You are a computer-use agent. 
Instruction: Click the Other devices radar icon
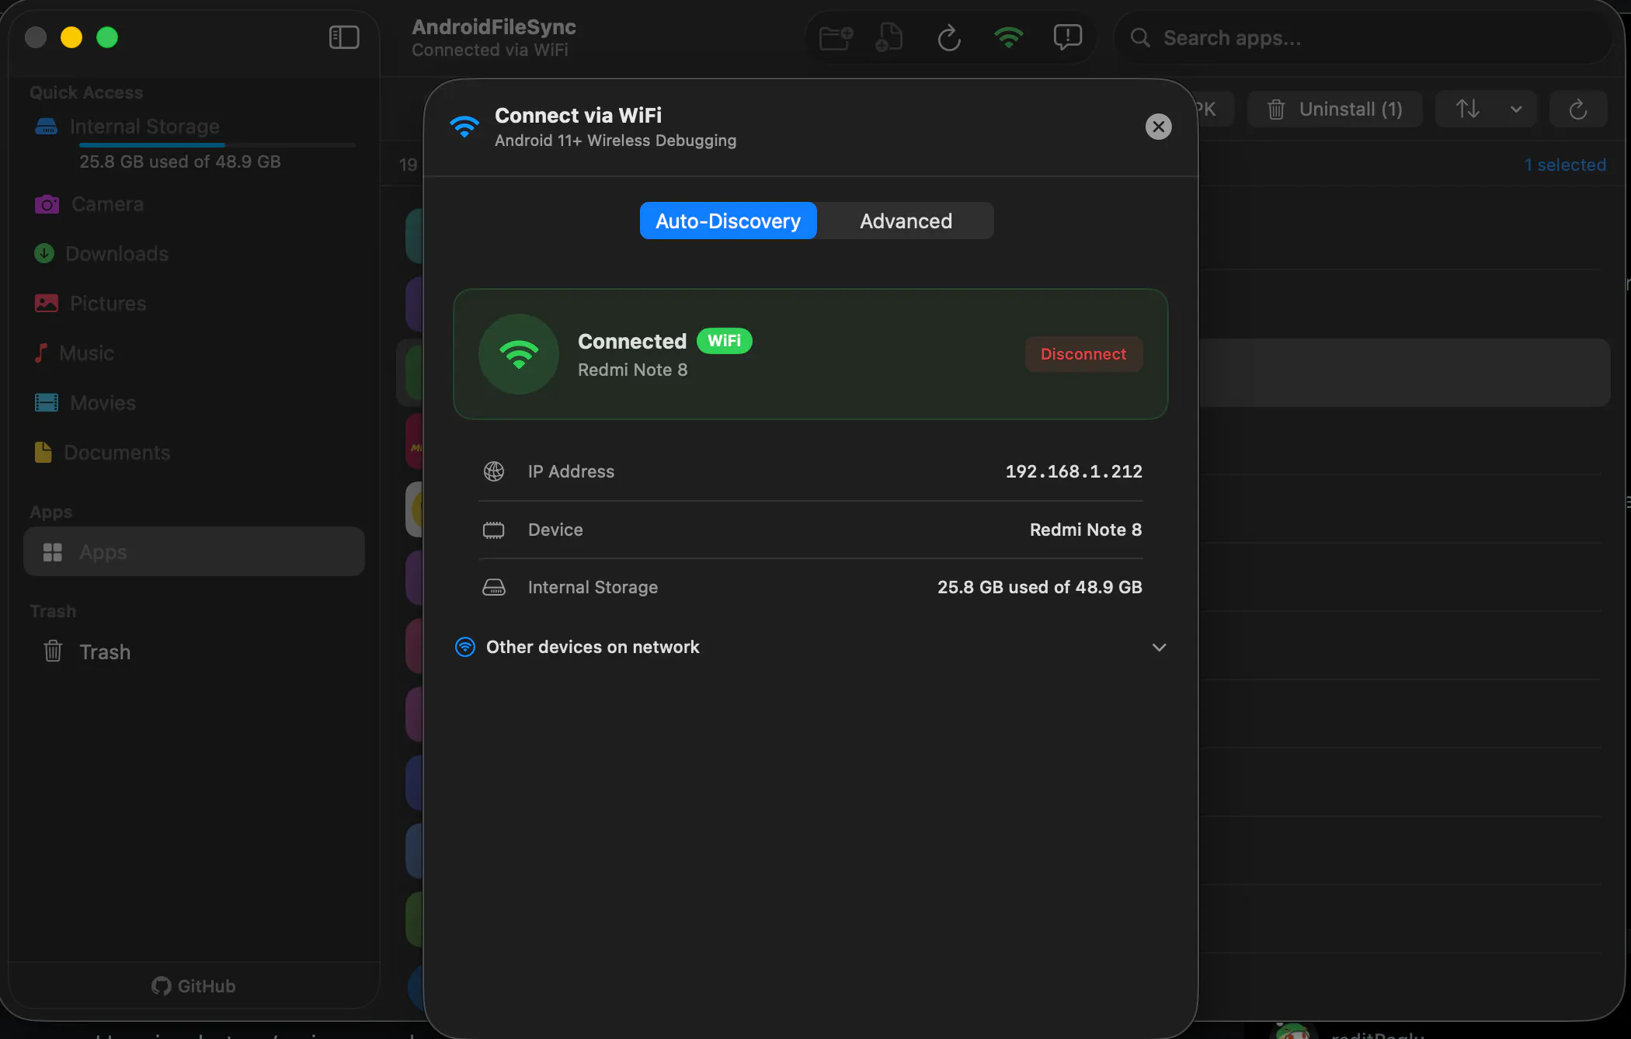(x=464, y=647)
